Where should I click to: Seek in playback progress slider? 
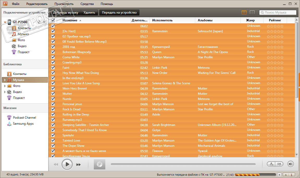[x=183, y=164]
